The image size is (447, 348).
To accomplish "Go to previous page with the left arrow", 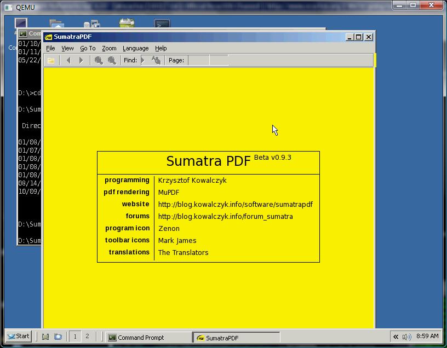I will tap(68, 60).
